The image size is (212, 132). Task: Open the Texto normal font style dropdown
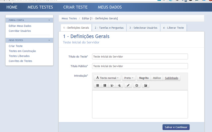pyautogui.click(x=107, y=78)
